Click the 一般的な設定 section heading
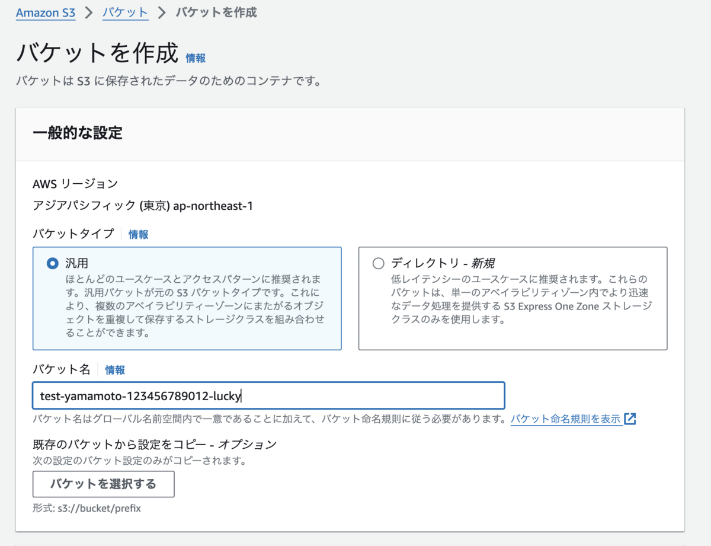The height and width of the screenshot is (546, 711). coord(78,133)
